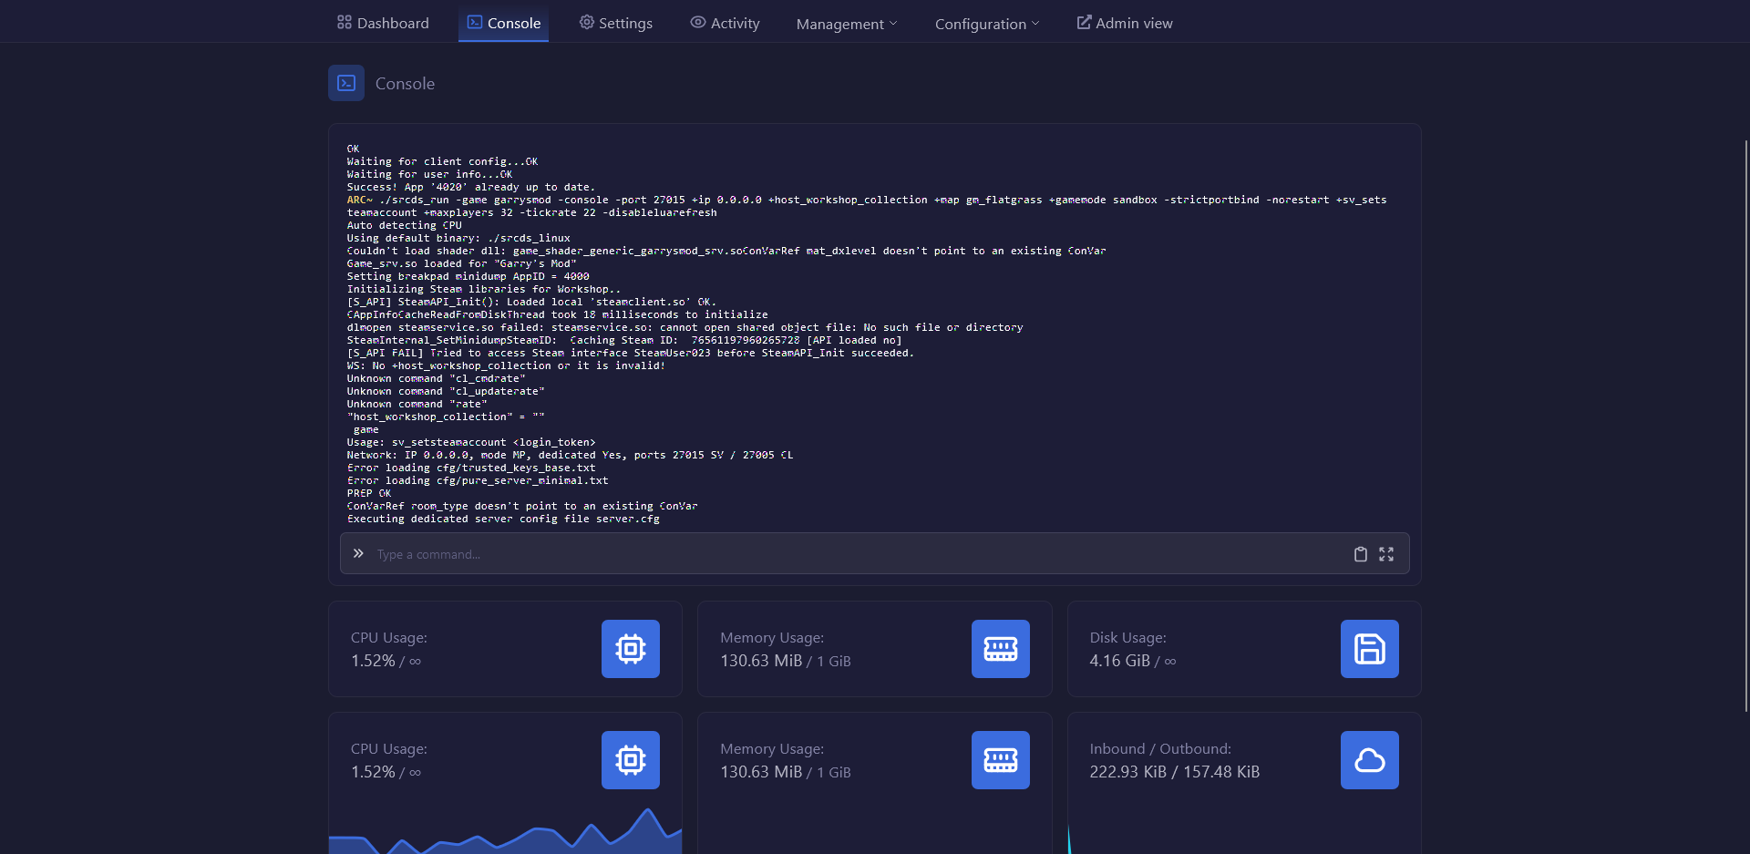Click the clipboard icon in command bar
The width and height of the screenshot is (1750, 854).
tap(1360, 554)
